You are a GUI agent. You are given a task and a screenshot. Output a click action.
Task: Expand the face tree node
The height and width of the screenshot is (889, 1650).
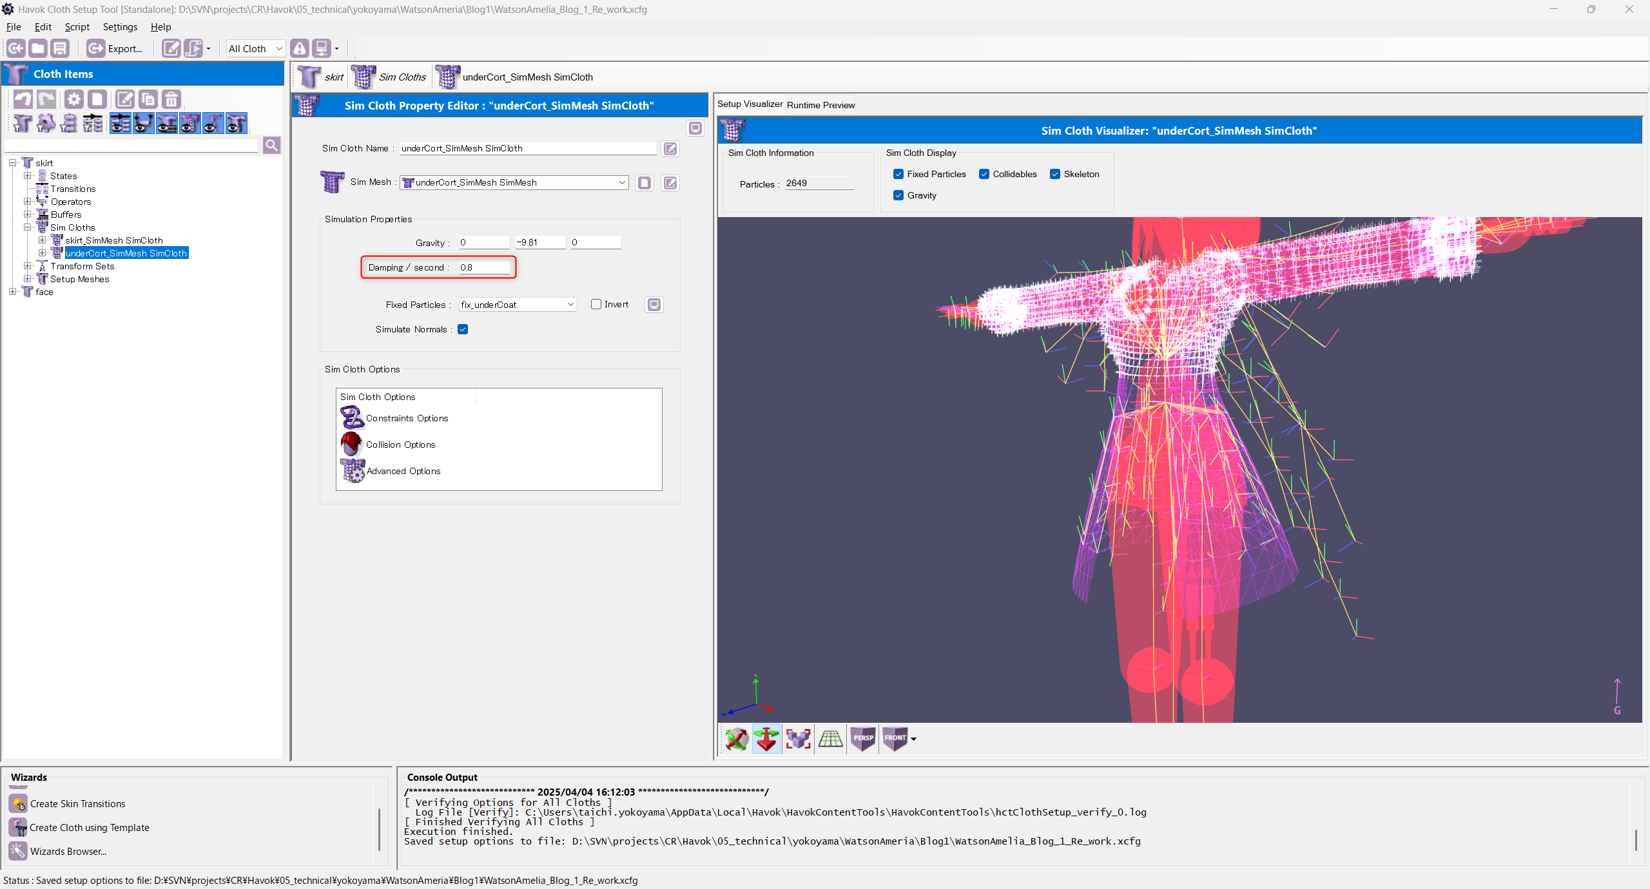point(12,292)
